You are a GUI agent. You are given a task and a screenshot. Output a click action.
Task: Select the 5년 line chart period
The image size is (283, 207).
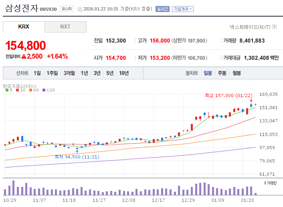(110, 73)
